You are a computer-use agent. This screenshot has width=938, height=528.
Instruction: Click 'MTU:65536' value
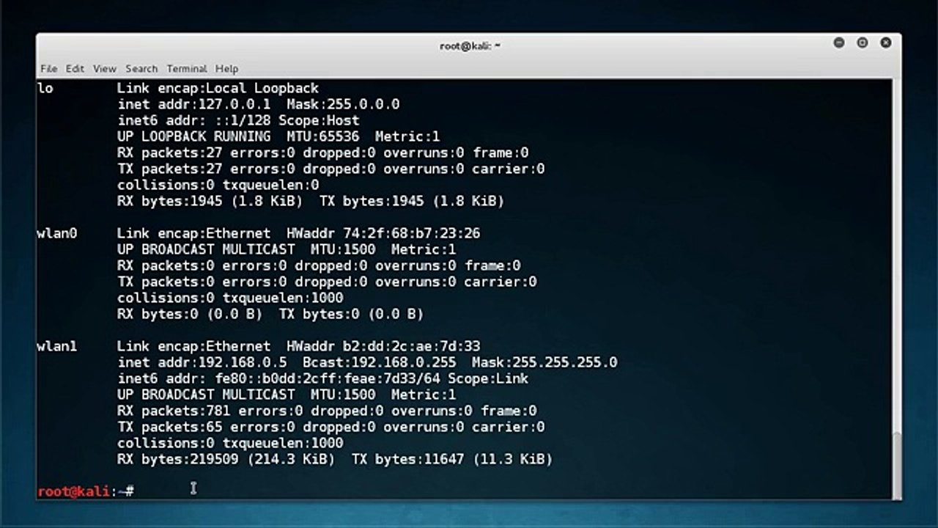(322, 136)
